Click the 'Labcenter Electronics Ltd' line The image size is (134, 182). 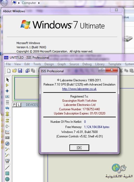pyautogui.click(x=80, y=105)
